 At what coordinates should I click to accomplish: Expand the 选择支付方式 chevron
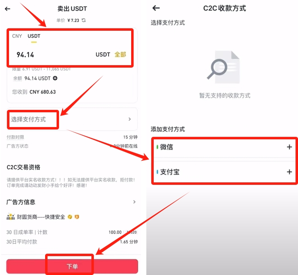130,119
